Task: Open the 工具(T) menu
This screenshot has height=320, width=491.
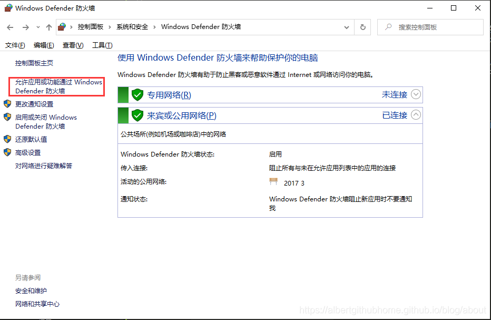Action: (x=102, y=45)
